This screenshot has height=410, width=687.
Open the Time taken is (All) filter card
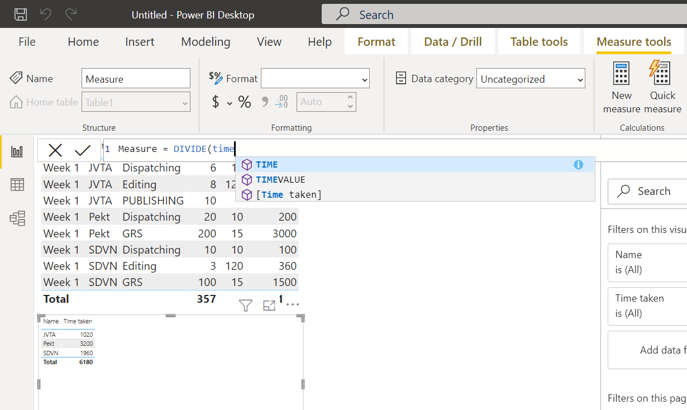click(x=648, y=306)
